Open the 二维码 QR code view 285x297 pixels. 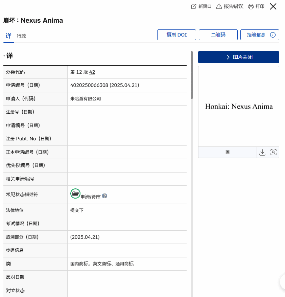(x=218, y=35)
